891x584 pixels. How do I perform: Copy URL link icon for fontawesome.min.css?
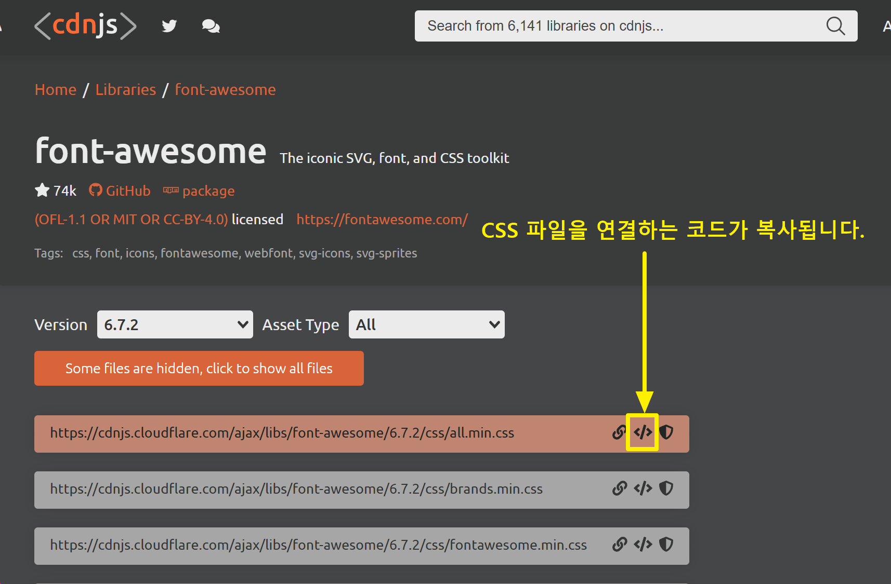pyautogui.click(x=619, y=544)
